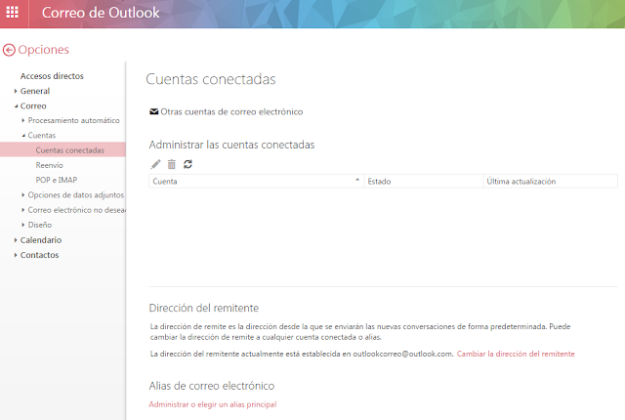
Task: Select the Diseño tree item label
Action: tap(40, 225)
